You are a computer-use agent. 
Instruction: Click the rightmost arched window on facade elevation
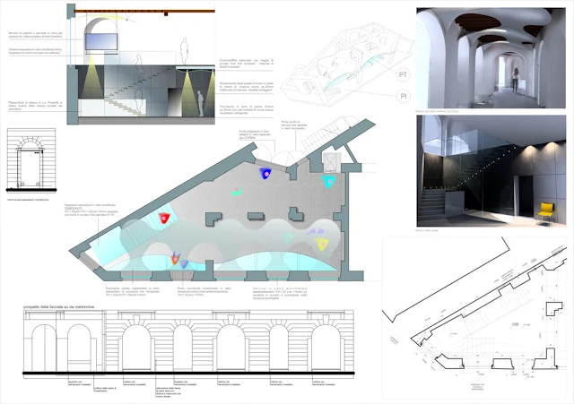[326, 348]
